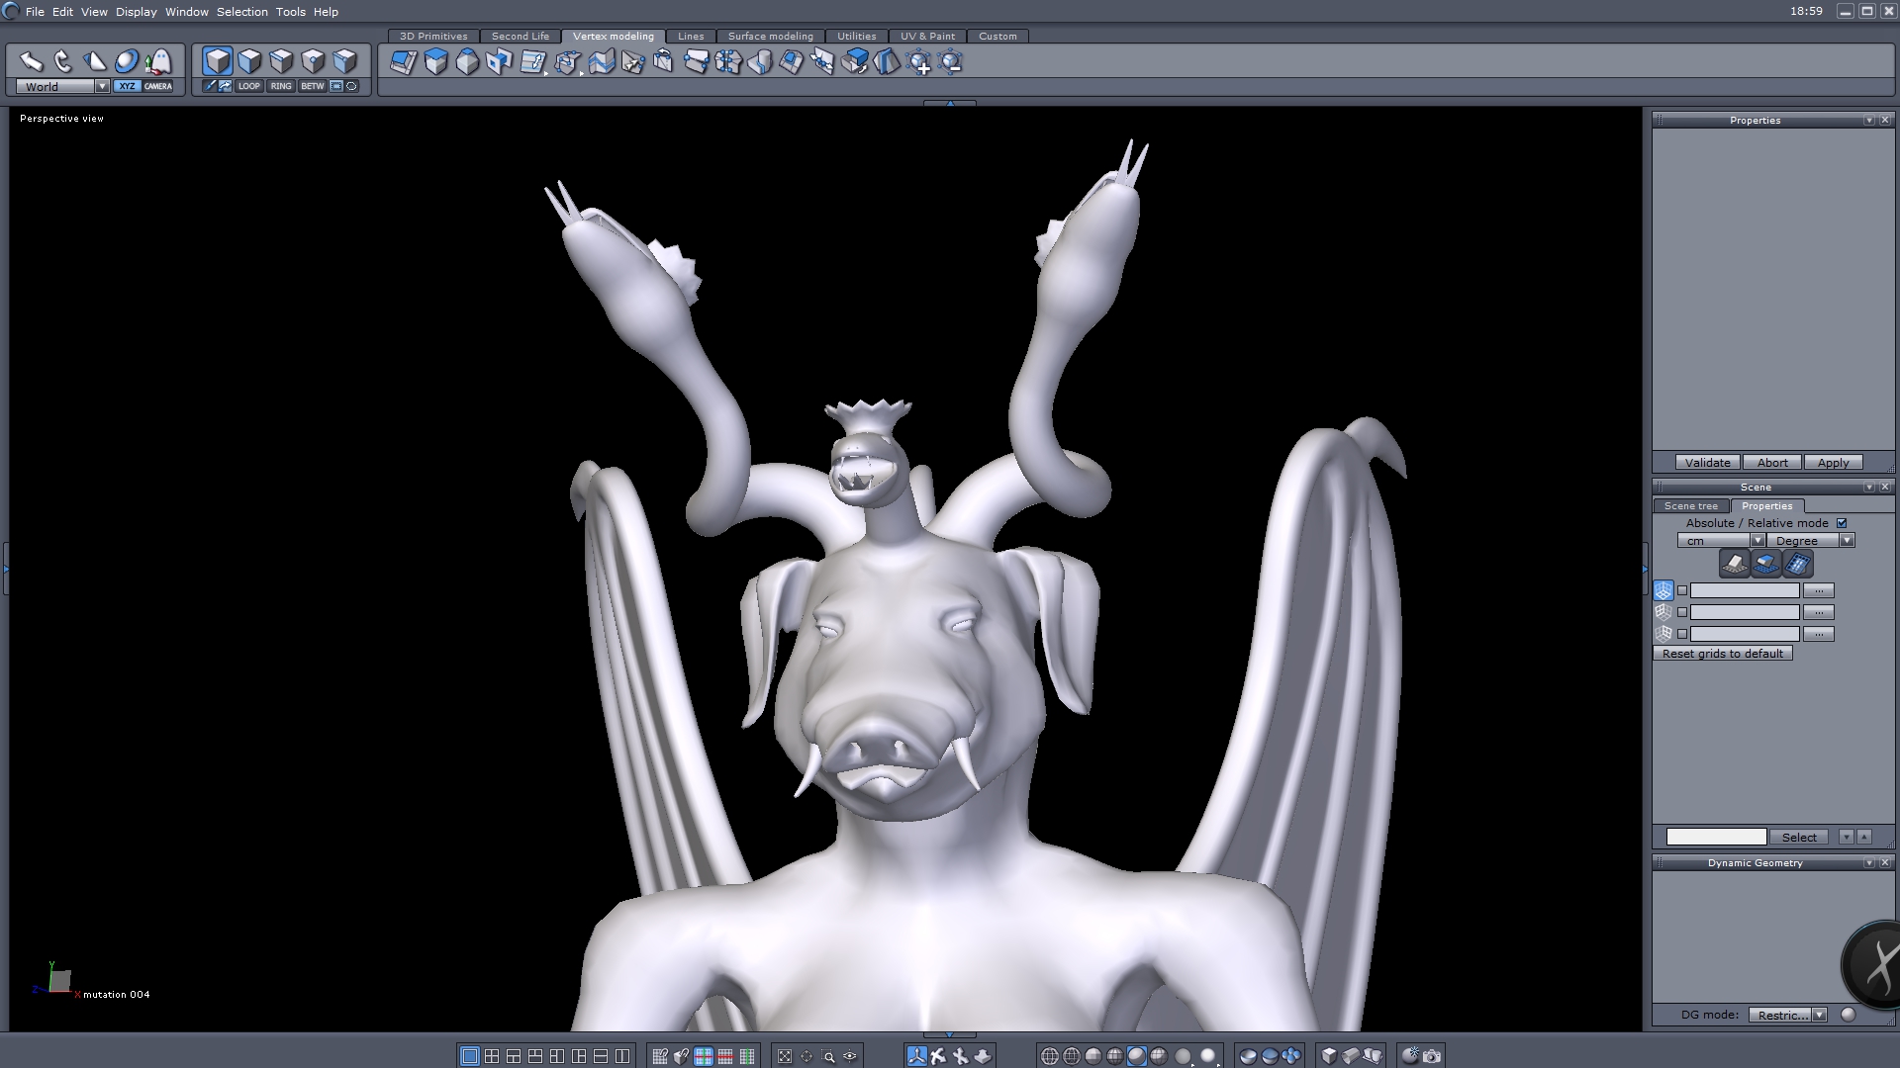Click Reset grids to default button
1900x1068 pixels.
point(1722,654)
